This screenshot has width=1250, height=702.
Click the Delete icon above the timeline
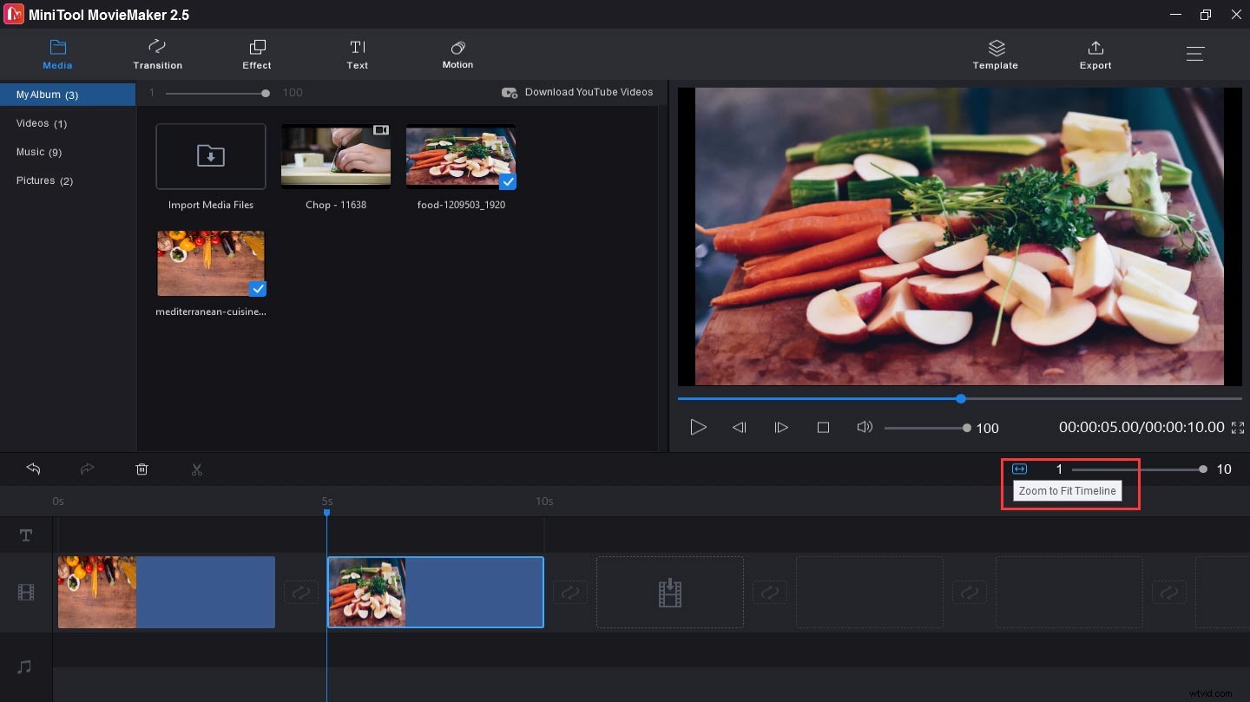tap(141, 469)
